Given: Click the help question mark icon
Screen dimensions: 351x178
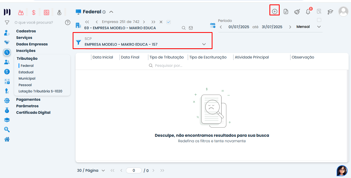Looking at the screenshot, I should tap(68, 22).
